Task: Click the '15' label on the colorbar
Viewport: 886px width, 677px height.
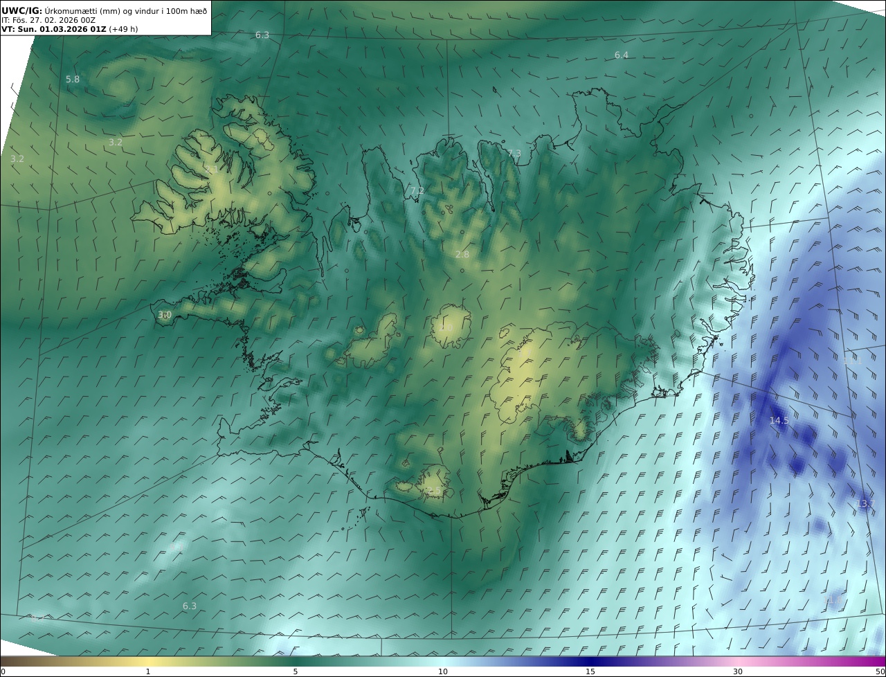Action: click(x=590, y=671)
